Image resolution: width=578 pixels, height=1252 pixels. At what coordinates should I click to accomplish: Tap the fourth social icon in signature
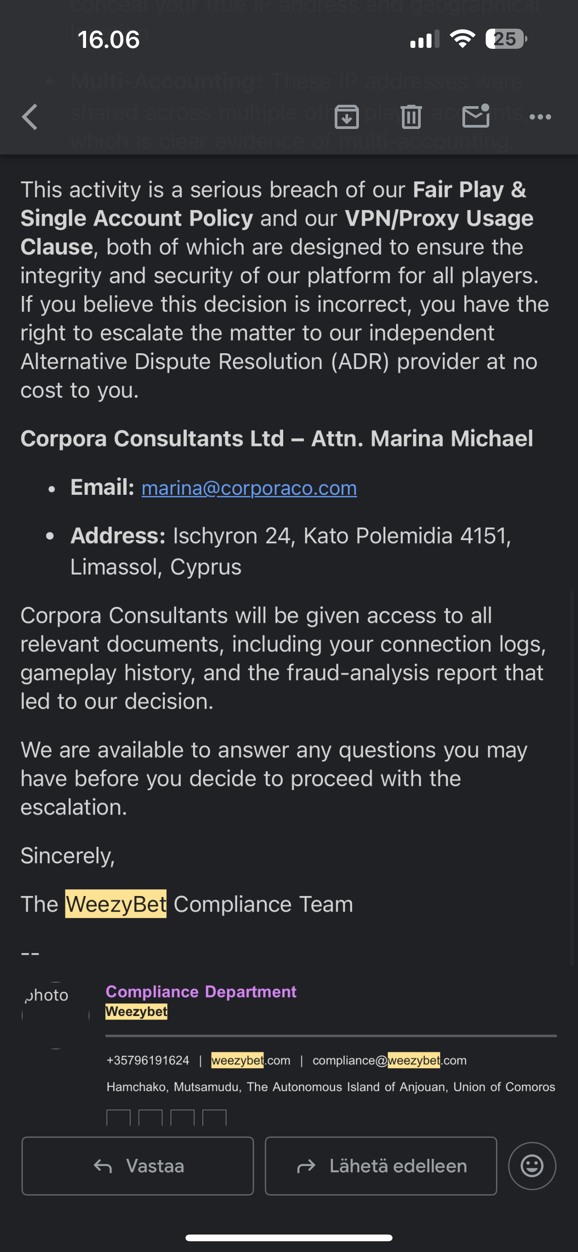coord(214,1117)
